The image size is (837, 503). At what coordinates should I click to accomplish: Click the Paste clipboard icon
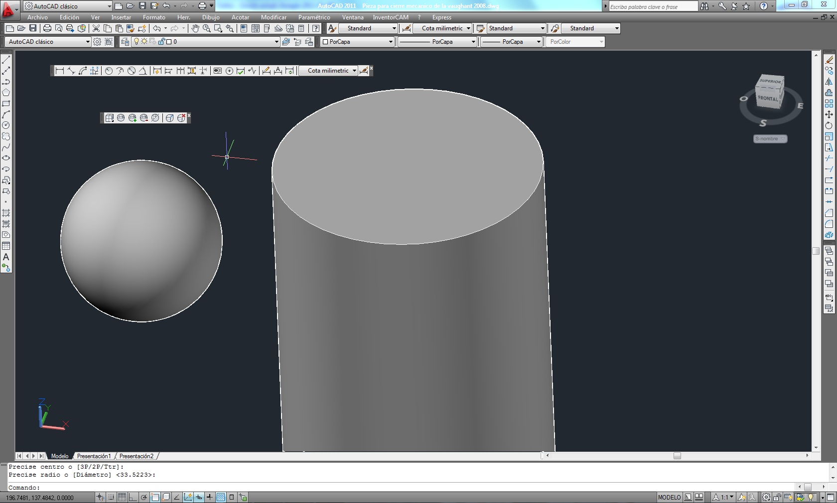[x=119, y=28]
